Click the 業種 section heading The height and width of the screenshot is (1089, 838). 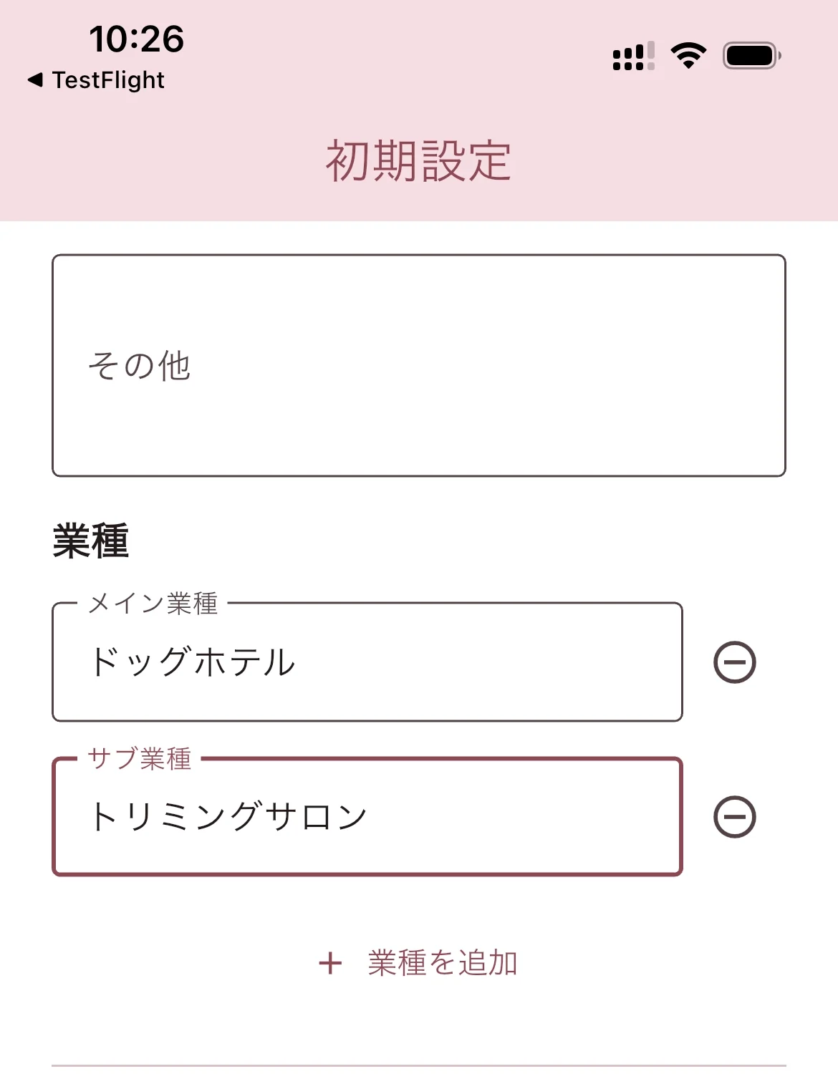[x=90, y=541]
